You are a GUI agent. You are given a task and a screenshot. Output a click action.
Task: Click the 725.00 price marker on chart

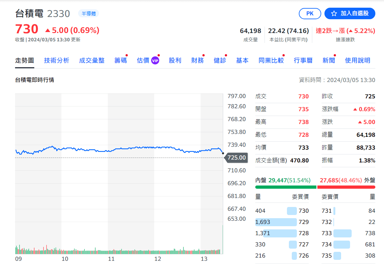237,158
